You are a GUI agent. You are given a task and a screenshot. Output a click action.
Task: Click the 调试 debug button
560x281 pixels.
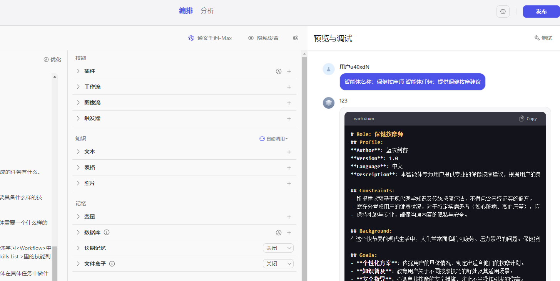point(543,38)
